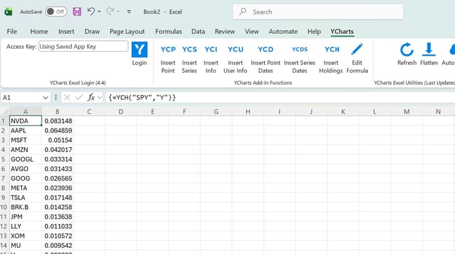Open the Automate tab

[283, 31]
